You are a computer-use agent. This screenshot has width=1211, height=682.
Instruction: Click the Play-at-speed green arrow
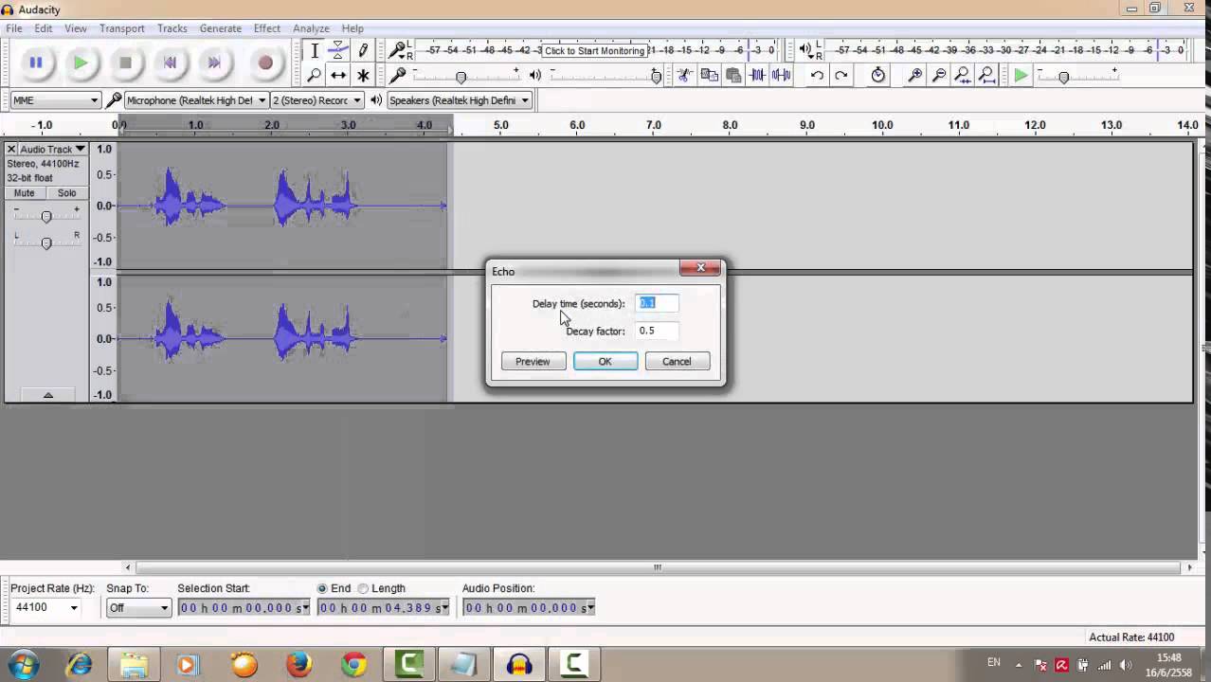[1021, 76]
